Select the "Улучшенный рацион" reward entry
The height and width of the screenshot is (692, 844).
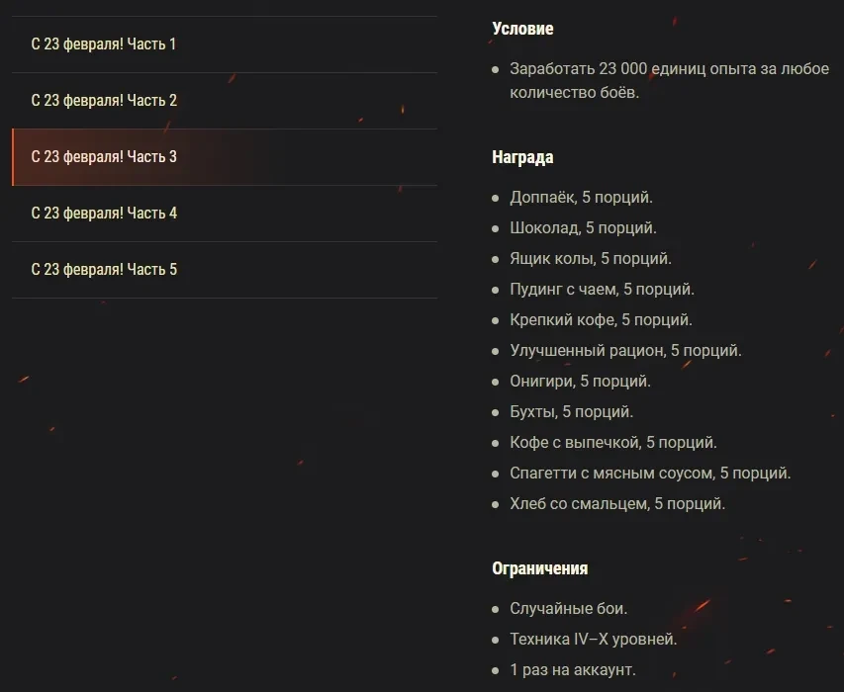point(625,351)
